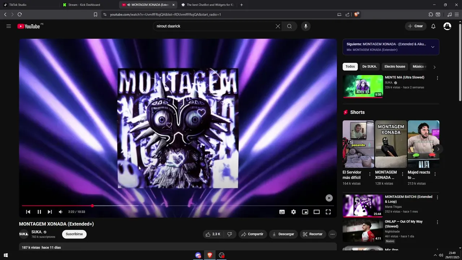
Task: Bookmark this page
Action: coord(95,14)
